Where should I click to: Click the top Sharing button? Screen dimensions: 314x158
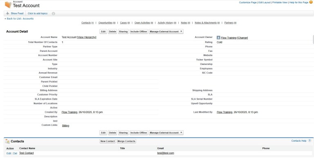123,31
